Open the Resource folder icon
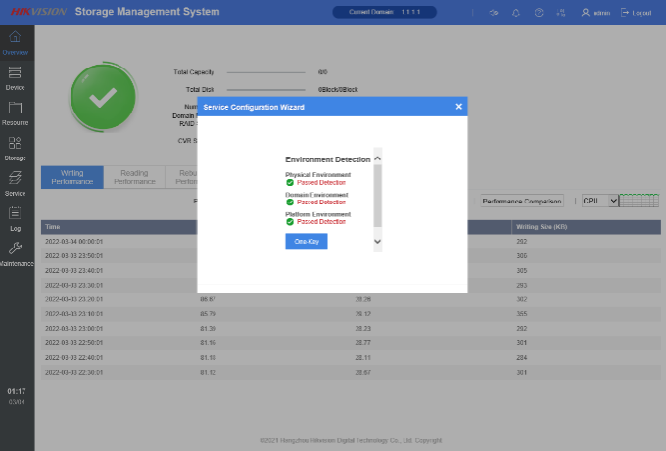The image size is (666, 451). coord(15,113)
